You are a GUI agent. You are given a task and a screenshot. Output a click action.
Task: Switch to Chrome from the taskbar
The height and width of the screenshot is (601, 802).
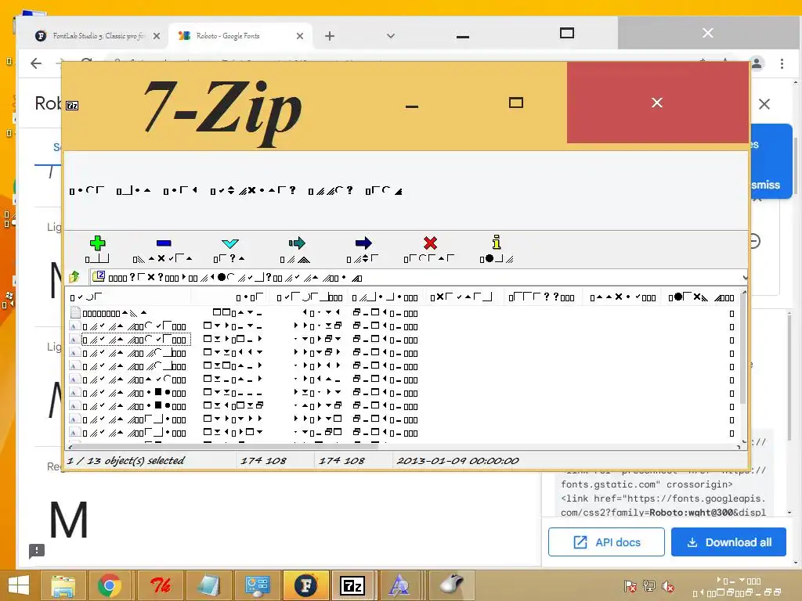[108, 585]
